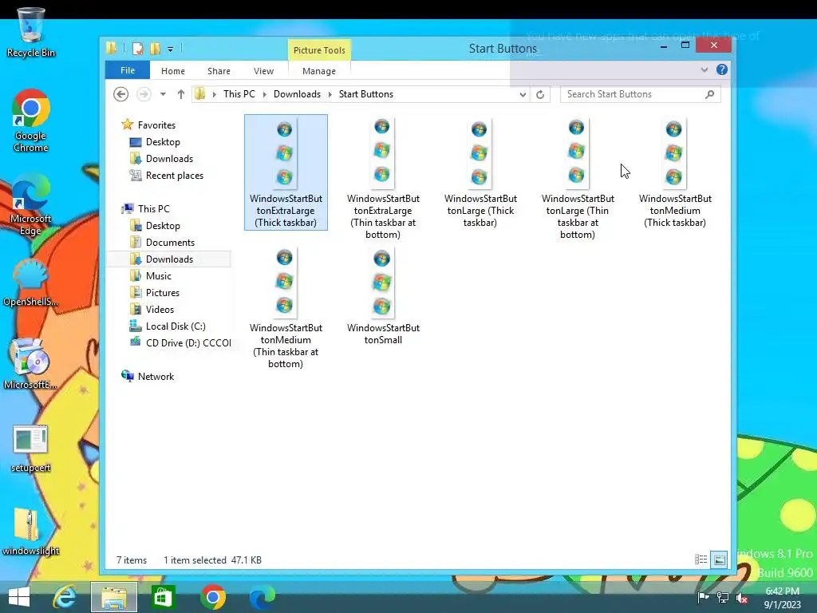The image size is (817, 613).
Task: Refresh the Start Buttons folder view
Action: pyautogui.click(x=540, y=94)
